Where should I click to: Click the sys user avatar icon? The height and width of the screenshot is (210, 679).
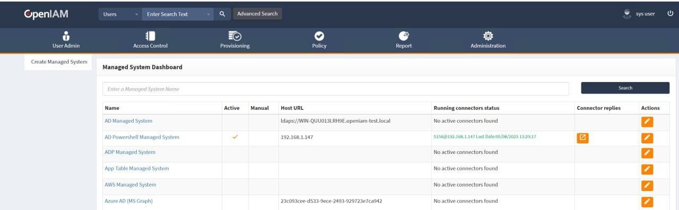tap(627, 14)
